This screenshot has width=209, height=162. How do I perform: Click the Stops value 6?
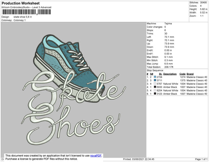tap(165, 30)
